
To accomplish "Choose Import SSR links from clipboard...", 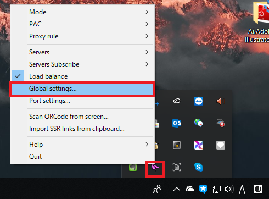I will click(x=82, y=129).
